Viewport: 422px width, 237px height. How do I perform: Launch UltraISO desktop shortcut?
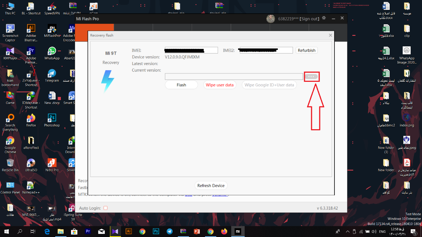pyautogui.click(x=31, y=165)
